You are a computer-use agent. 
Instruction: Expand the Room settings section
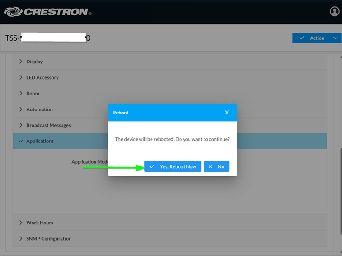(x=33, y=94)
